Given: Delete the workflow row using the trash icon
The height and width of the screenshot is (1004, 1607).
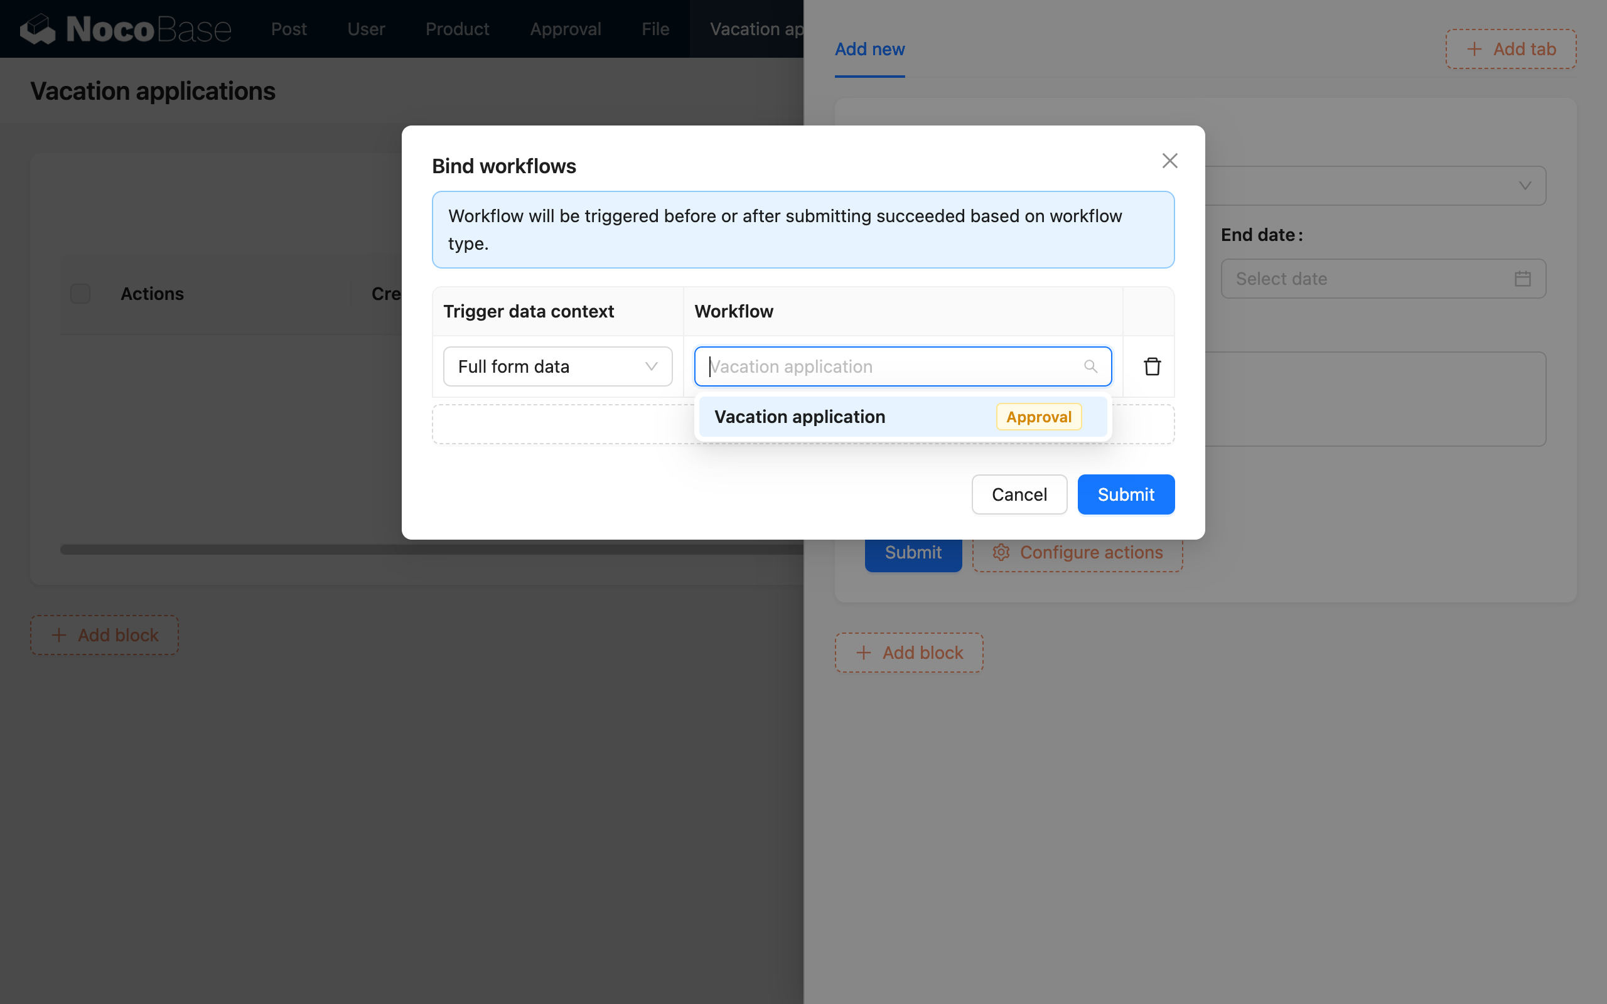Looking at the screenshot, I should click(x=1152, y=366).
